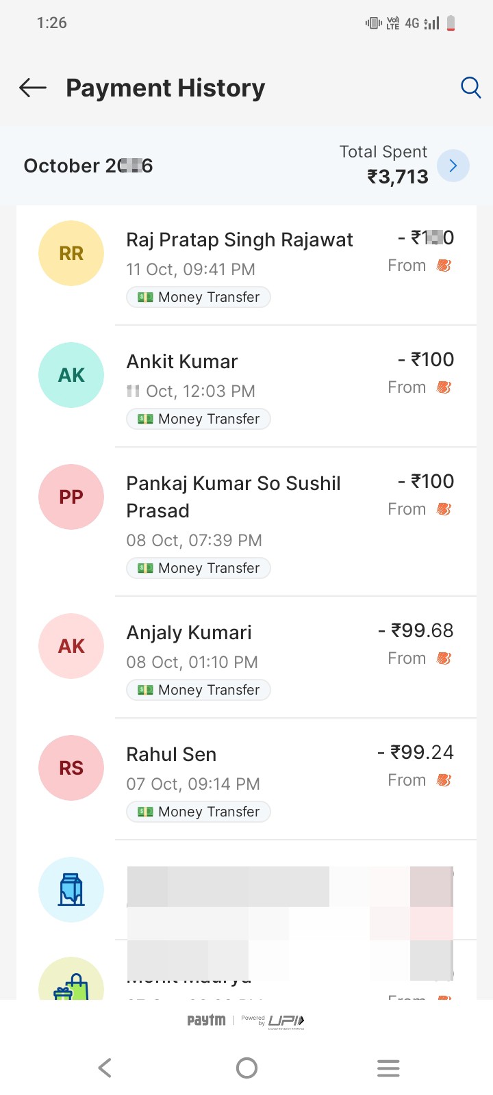Viewport: 493px width, 1095px height.
Task: Tap the RR avatar icon
Action: [71, 253]
